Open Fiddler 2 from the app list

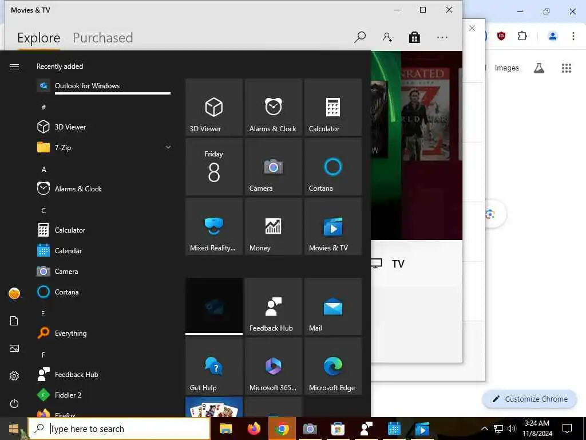pos(104,395)
